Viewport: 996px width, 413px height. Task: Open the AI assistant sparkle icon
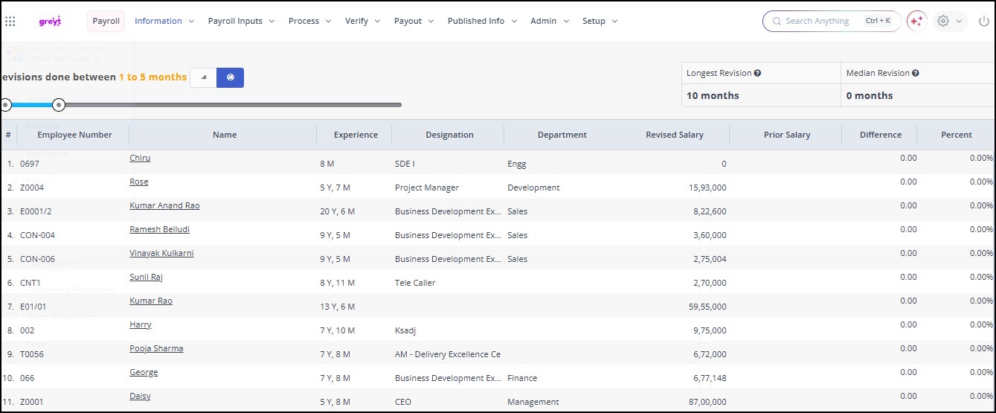(916, 22)
